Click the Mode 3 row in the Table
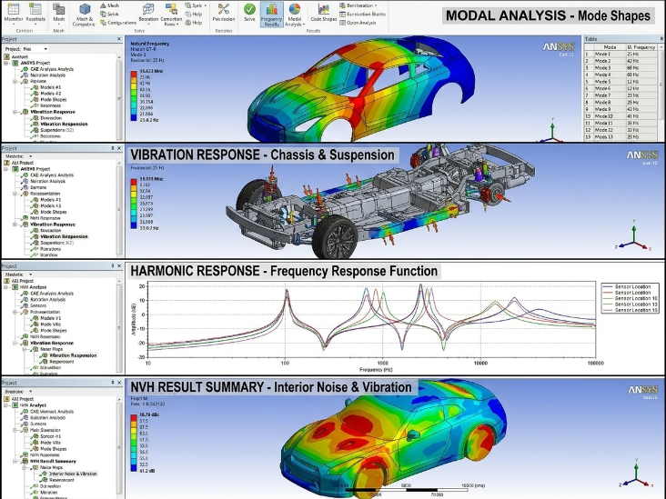The width and height of the screenshot is (666, 499). (621, 68)
